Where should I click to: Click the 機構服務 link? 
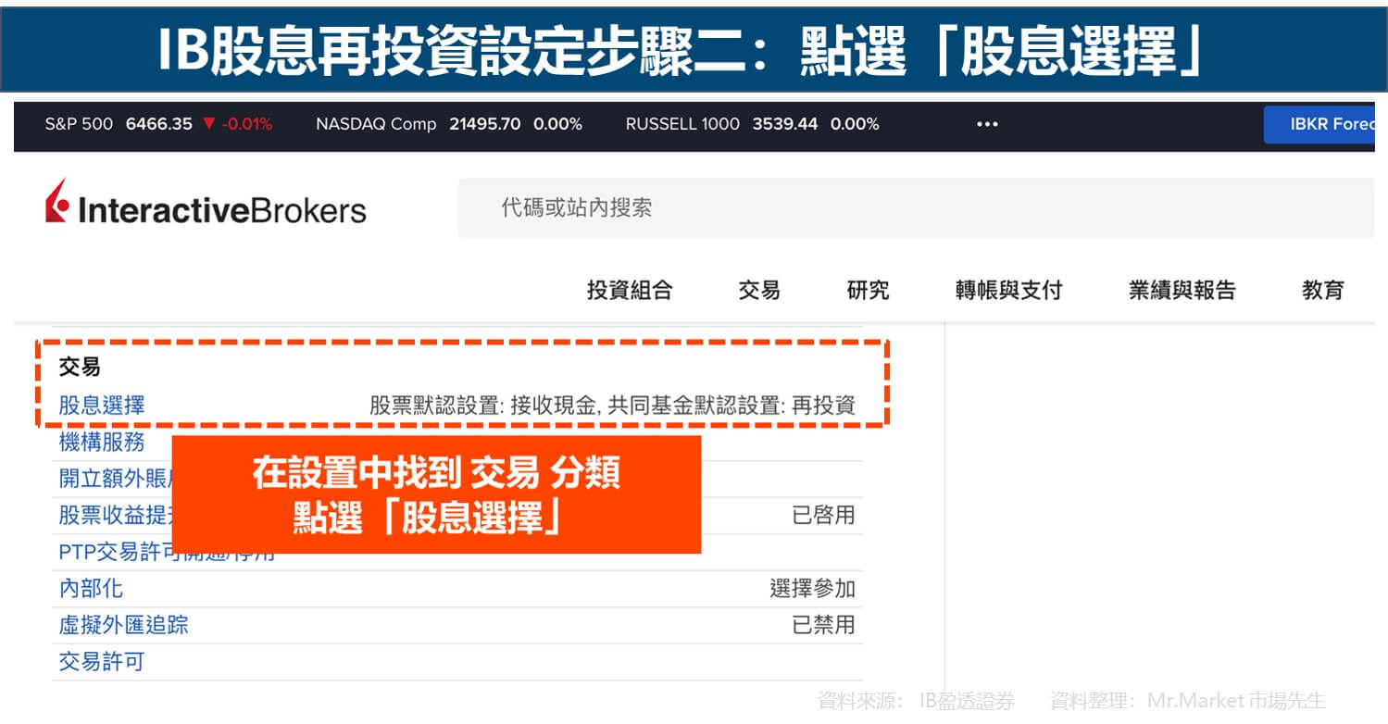[x=102, y=443]
